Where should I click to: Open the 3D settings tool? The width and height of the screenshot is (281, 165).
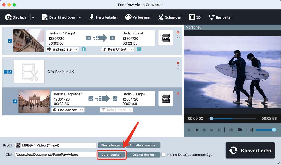coord(195,17)
